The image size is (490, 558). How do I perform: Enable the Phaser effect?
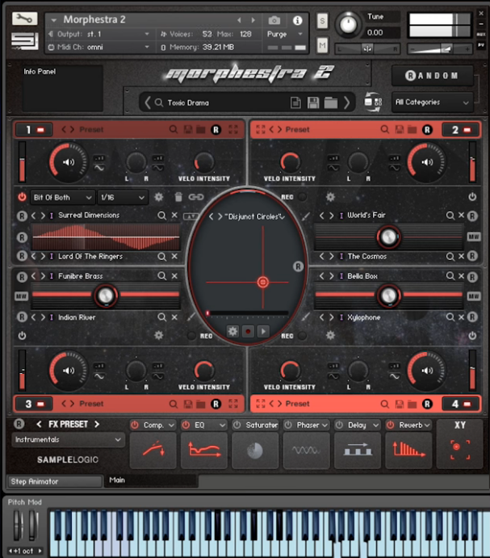tap(288, 425)
